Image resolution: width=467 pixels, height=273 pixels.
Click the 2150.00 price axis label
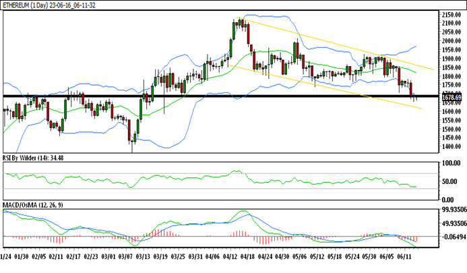coord(452,15)
